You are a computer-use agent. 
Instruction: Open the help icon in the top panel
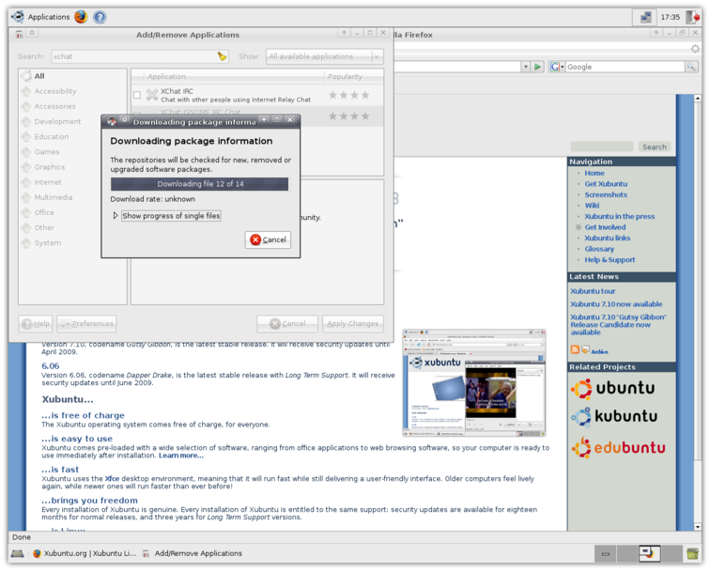pos(100,17)
